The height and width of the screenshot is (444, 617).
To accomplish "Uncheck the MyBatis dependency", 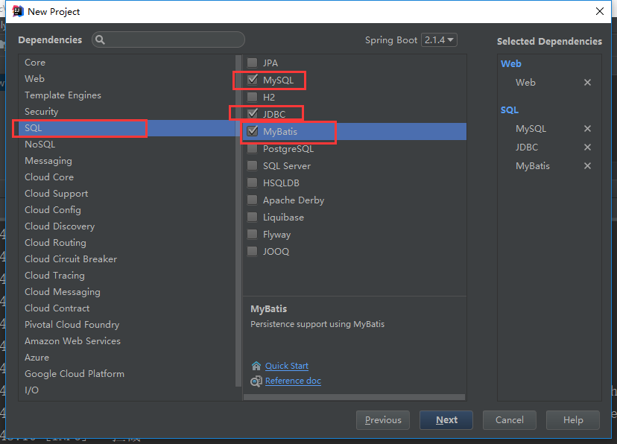I will (252, 131).
